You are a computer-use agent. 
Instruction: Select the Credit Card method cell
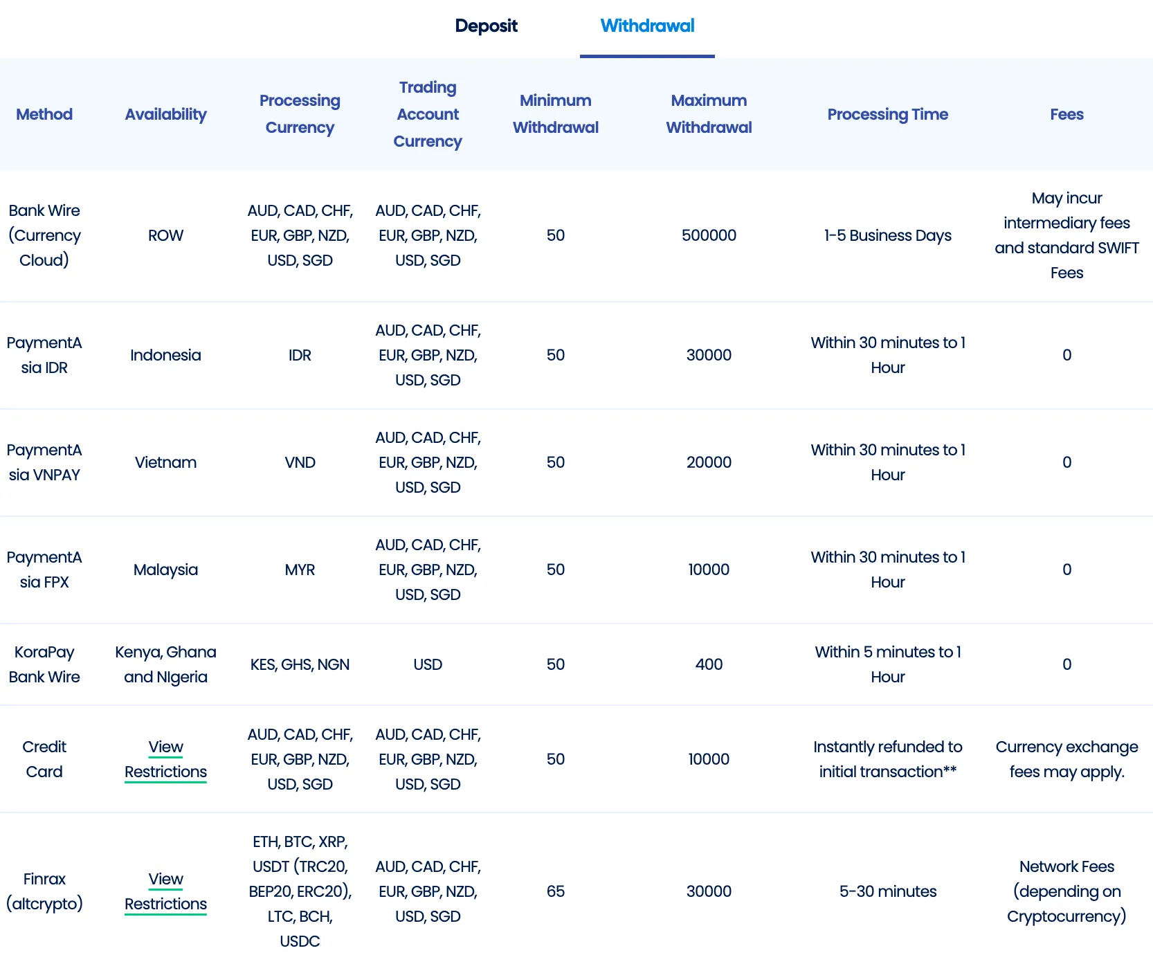click(44, 759)
